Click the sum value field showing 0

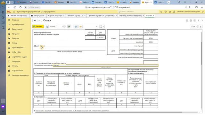pos(91,27)
